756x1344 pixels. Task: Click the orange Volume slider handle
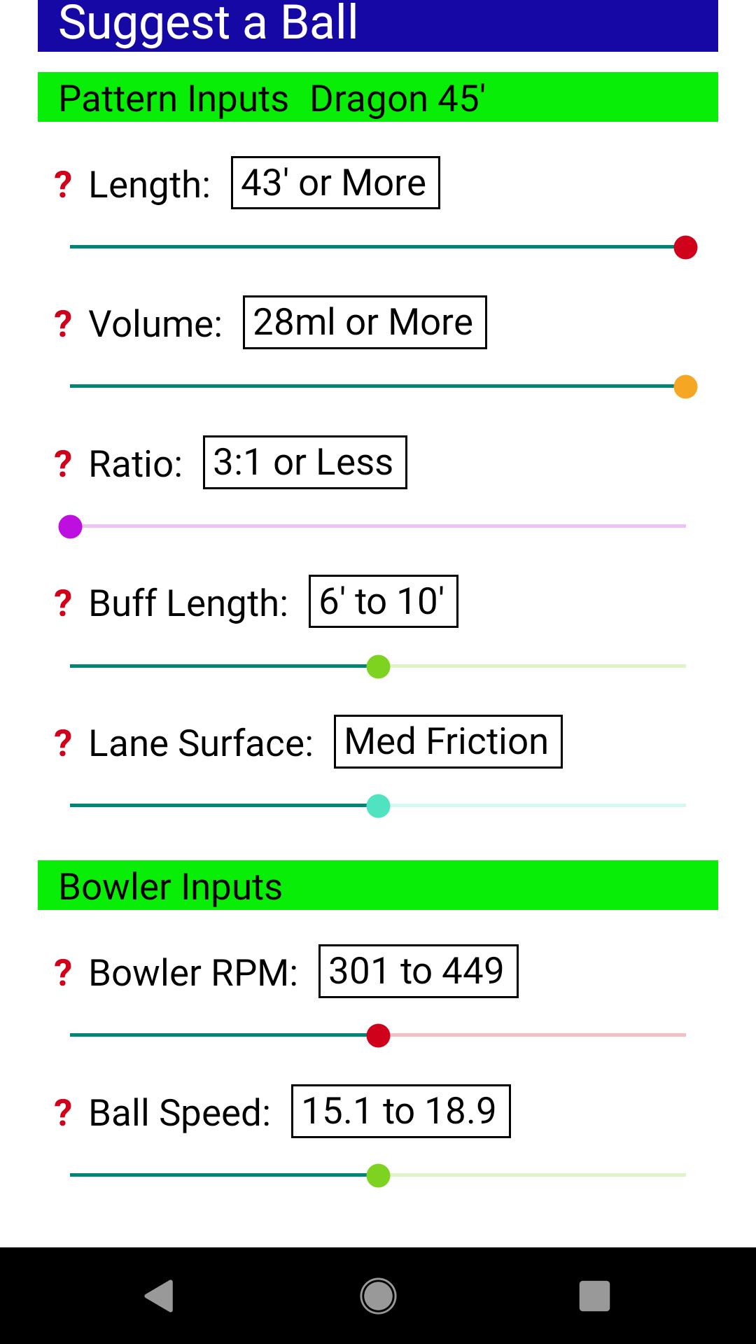(685, 386)
